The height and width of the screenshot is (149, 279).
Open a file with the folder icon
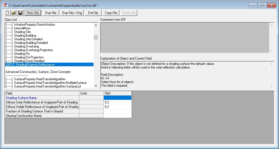pyautogui.click(x=14, y=13)
